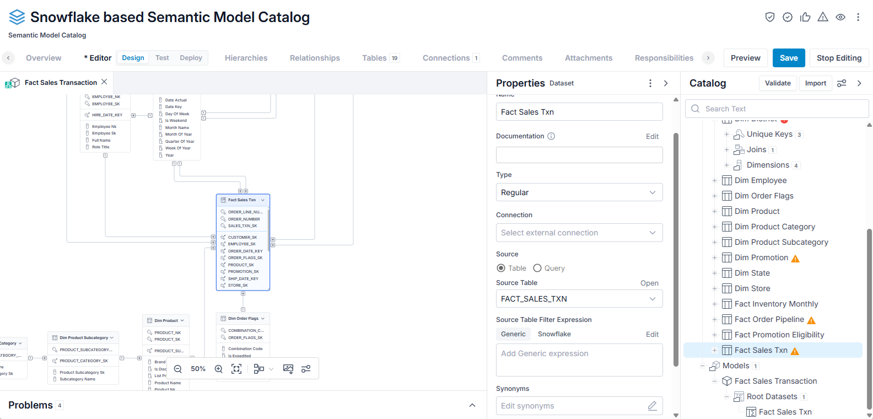This screenshot has height=419, width=873.
Task: Open the layout options dropdown arrow
Action: (271, 369)
